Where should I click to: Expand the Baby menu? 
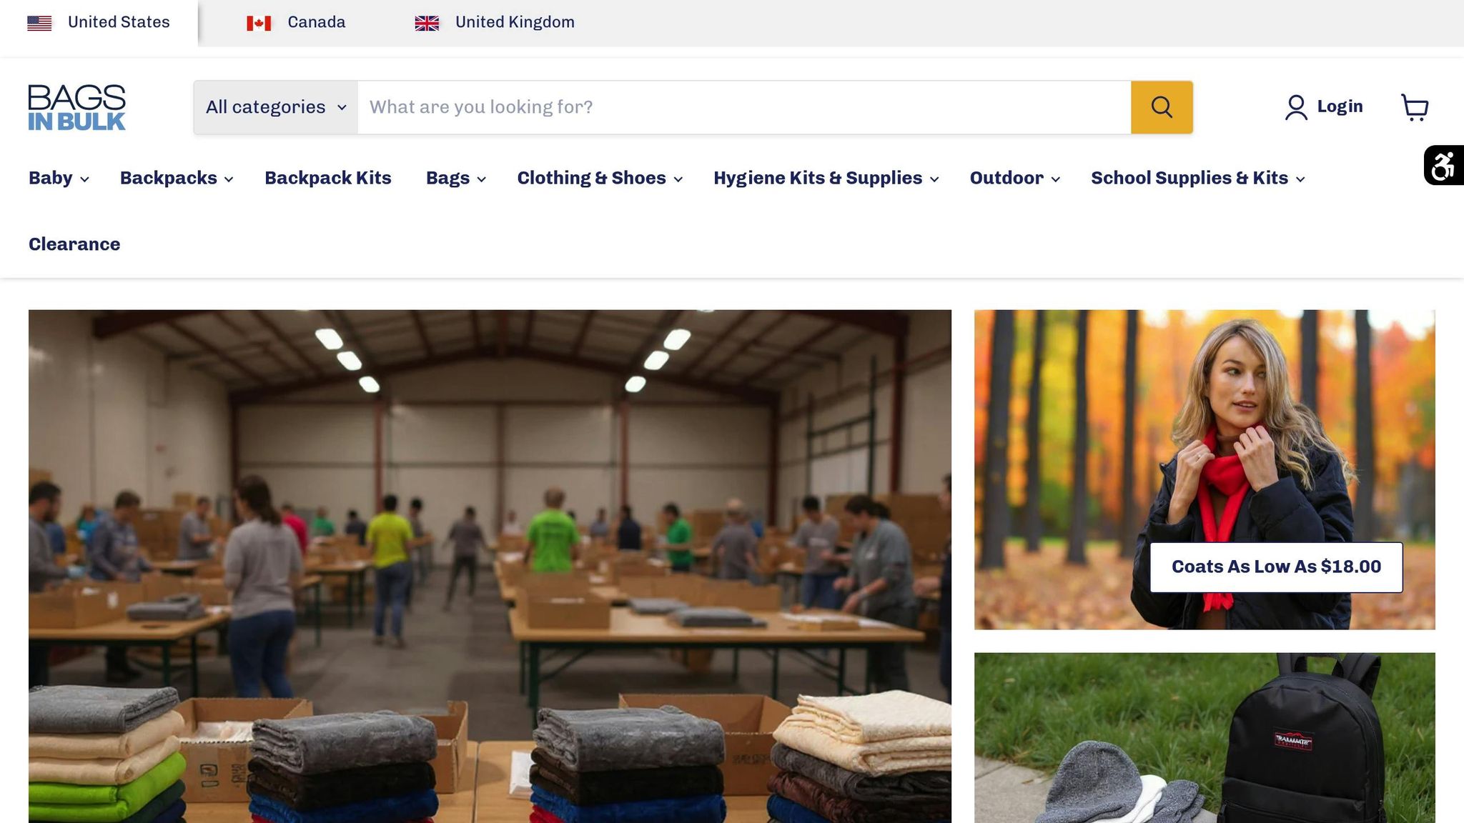59,178
